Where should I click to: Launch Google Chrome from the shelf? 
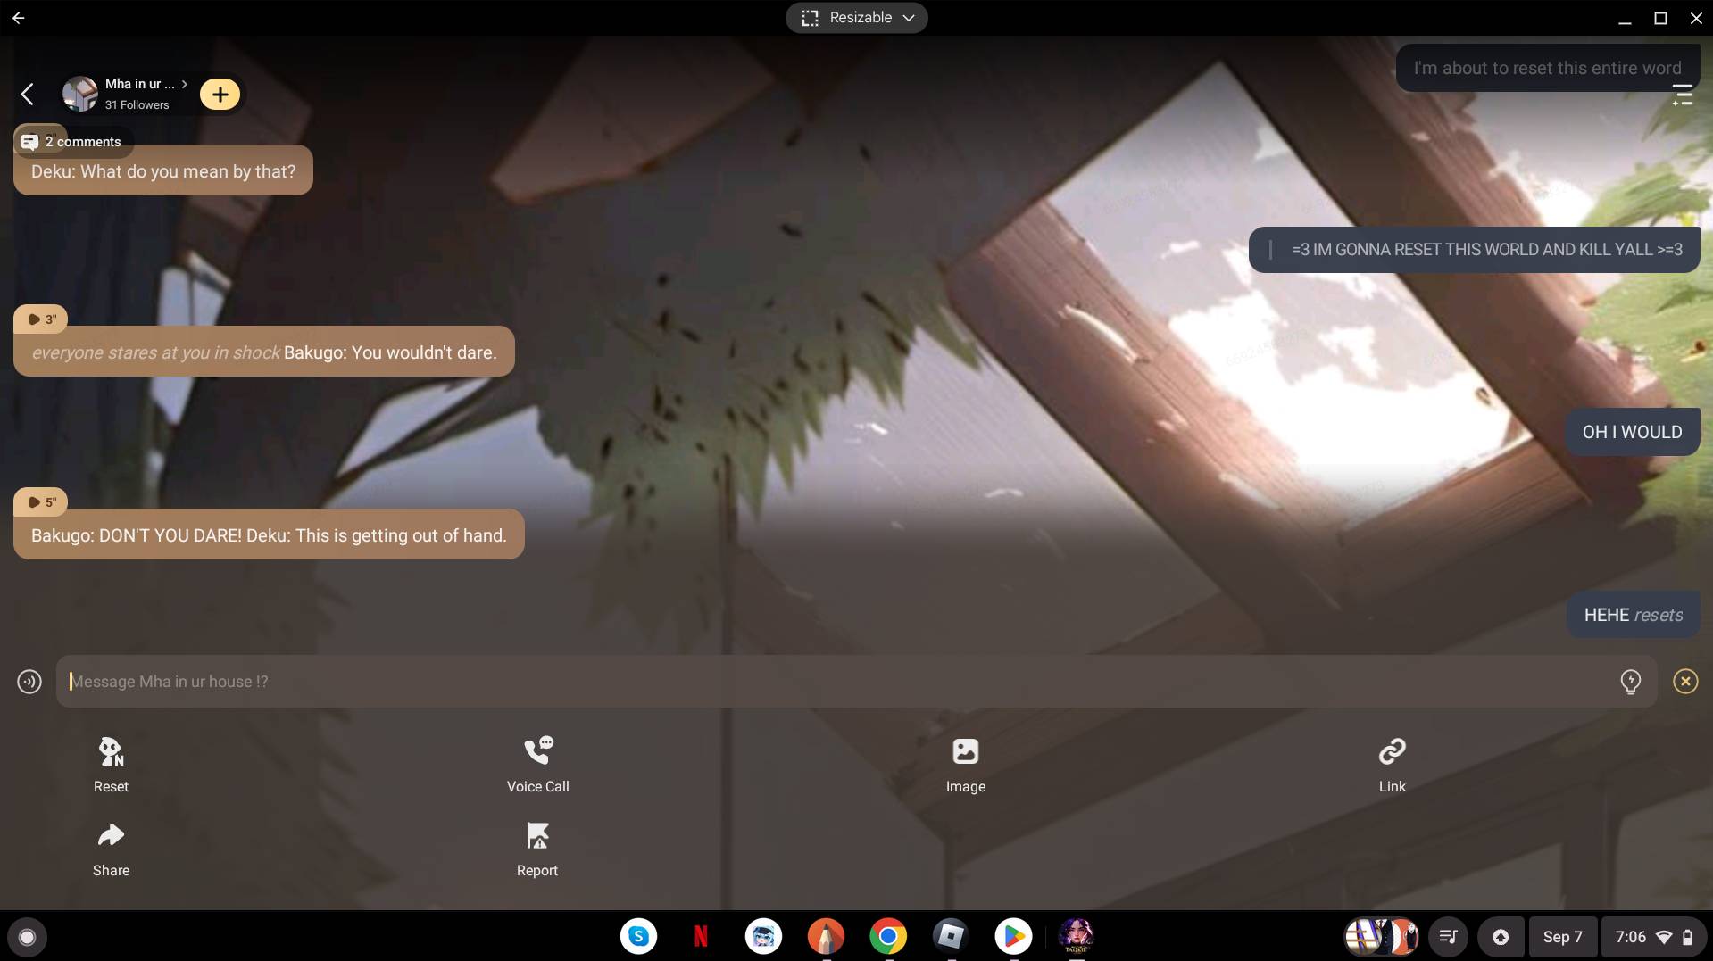887,936
